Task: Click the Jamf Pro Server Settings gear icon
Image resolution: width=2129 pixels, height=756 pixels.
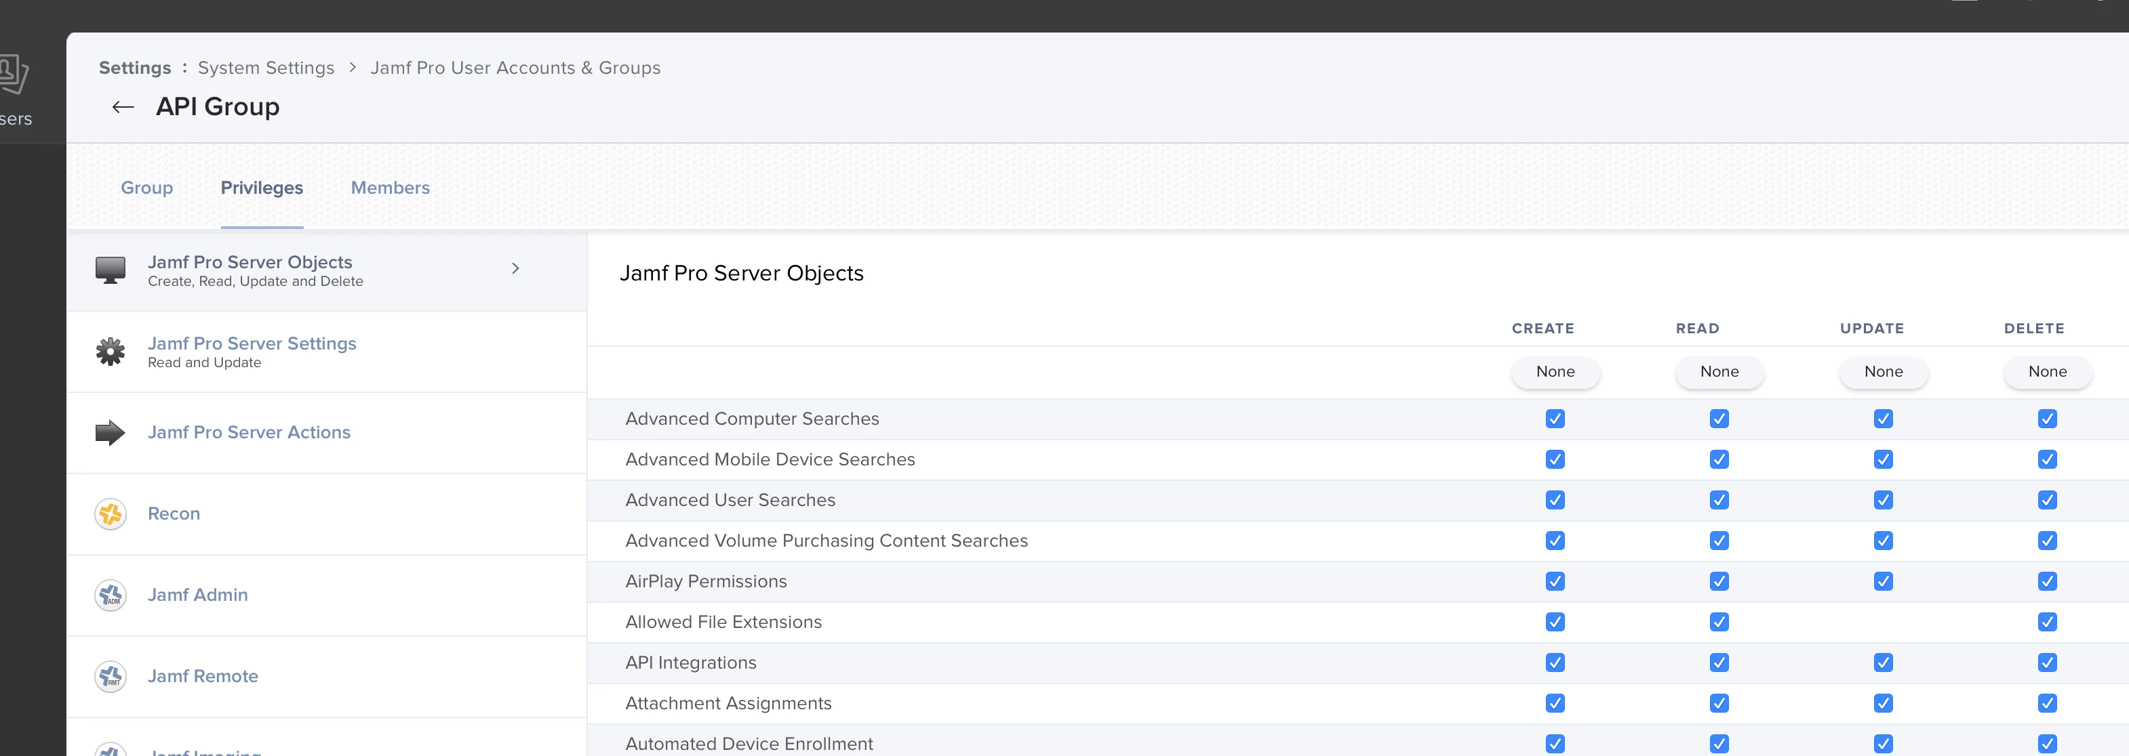Action: (110, 352)
